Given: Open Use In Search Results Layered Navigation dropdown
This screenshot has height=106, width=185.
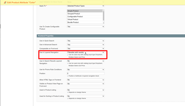Looking at the screenshot, I should coord(86,61).
